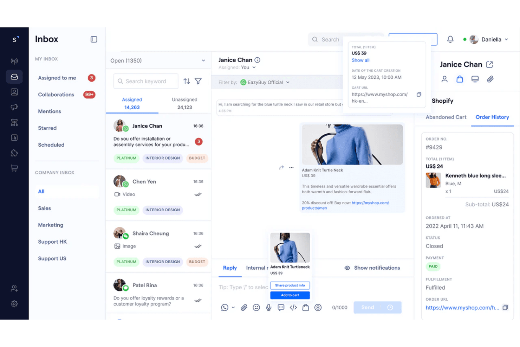Click the blue sweater product image in chat
This screenshot has width=520, height=347.
tap(352, 144)
